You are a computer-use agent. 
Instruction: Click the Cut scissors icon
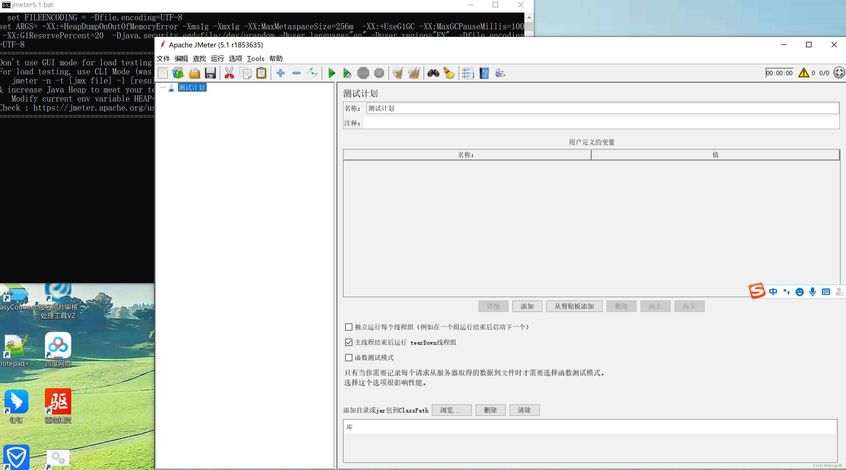pos(229,73)
